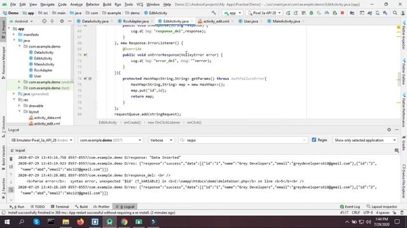
Task: Click the Search Everywhere magnifier icon
Action: [395, 13]
